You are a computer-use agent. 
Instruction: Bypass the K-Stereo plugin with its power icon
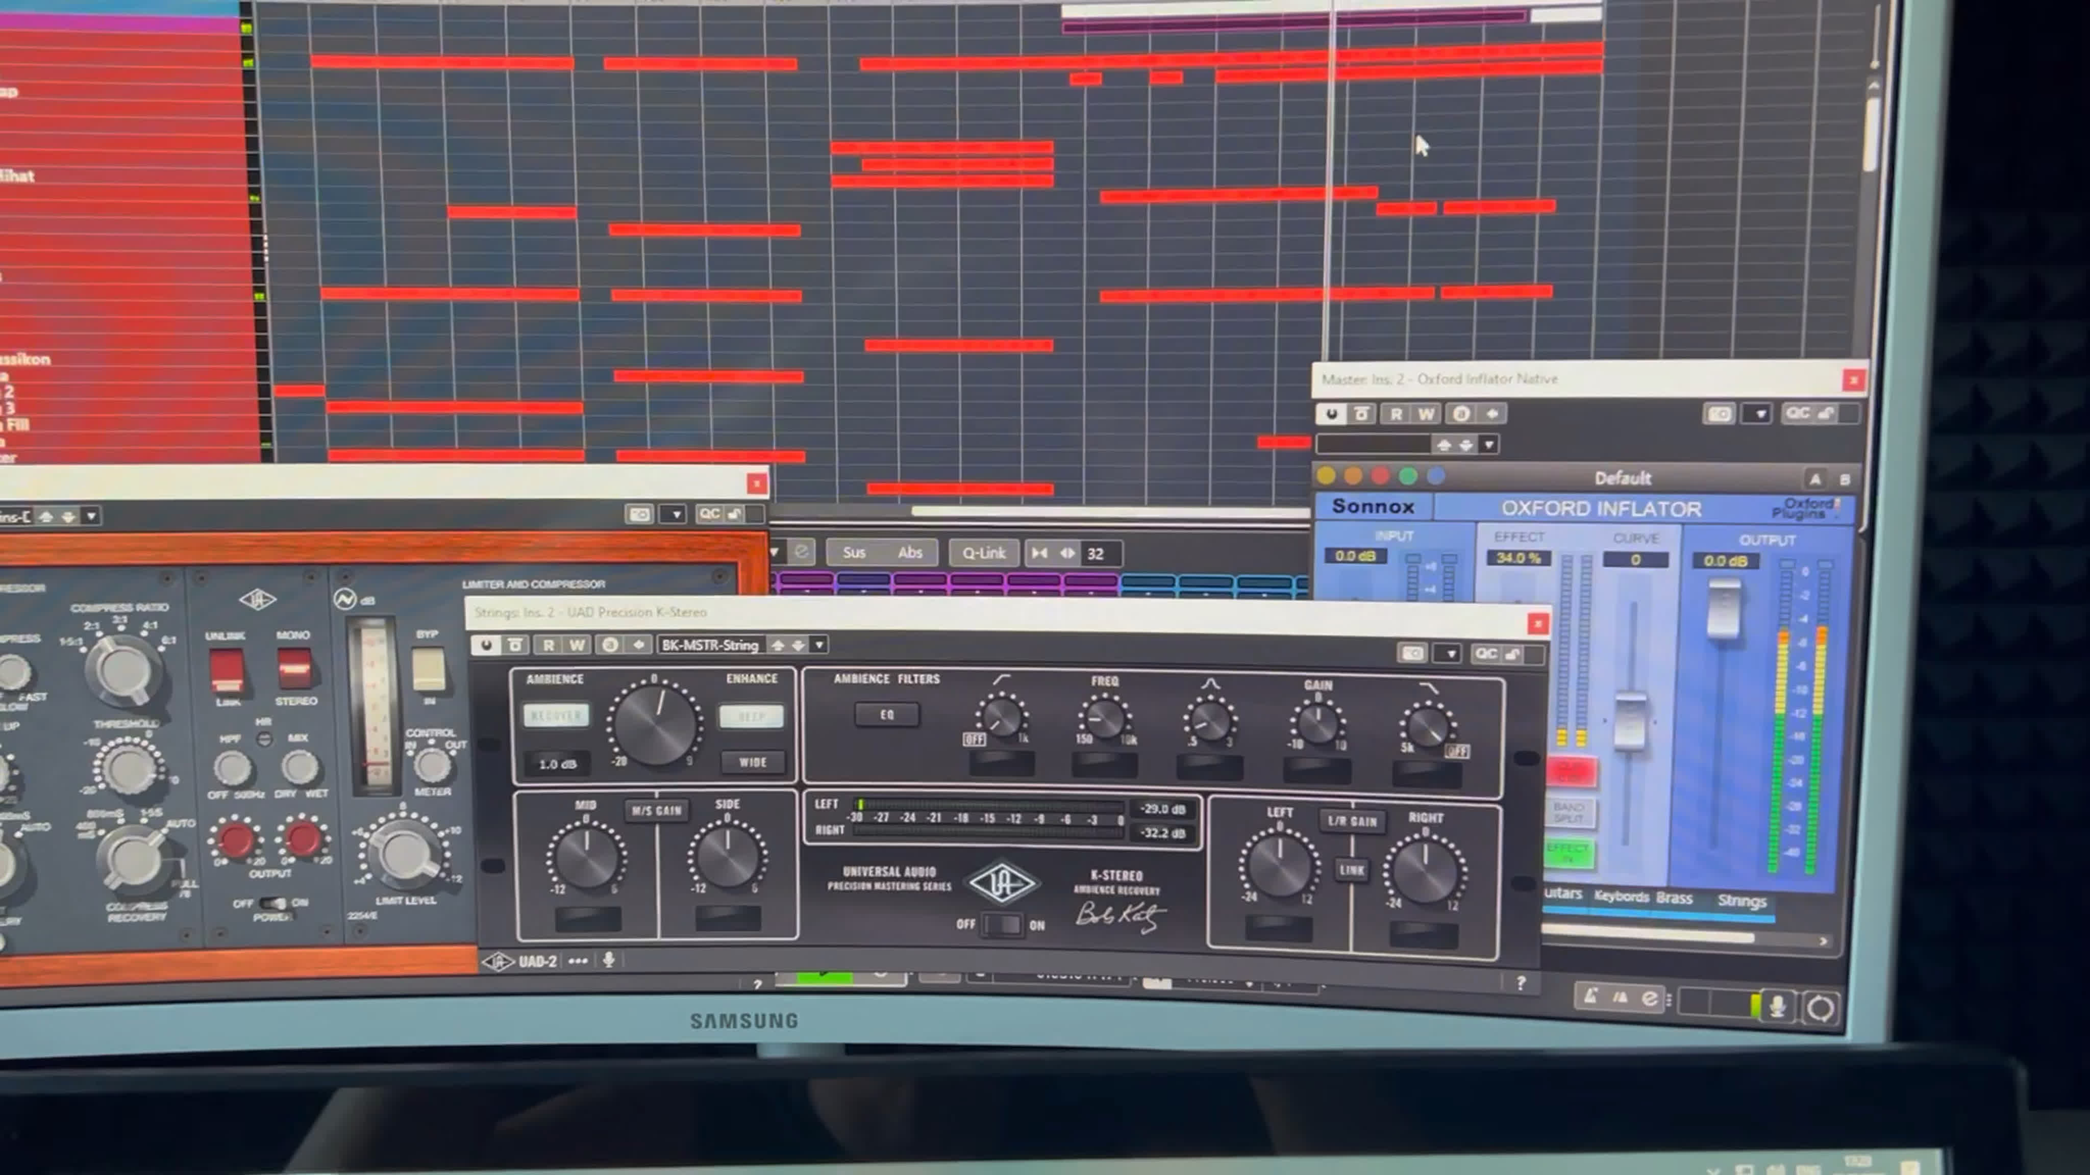pos(486,645)
